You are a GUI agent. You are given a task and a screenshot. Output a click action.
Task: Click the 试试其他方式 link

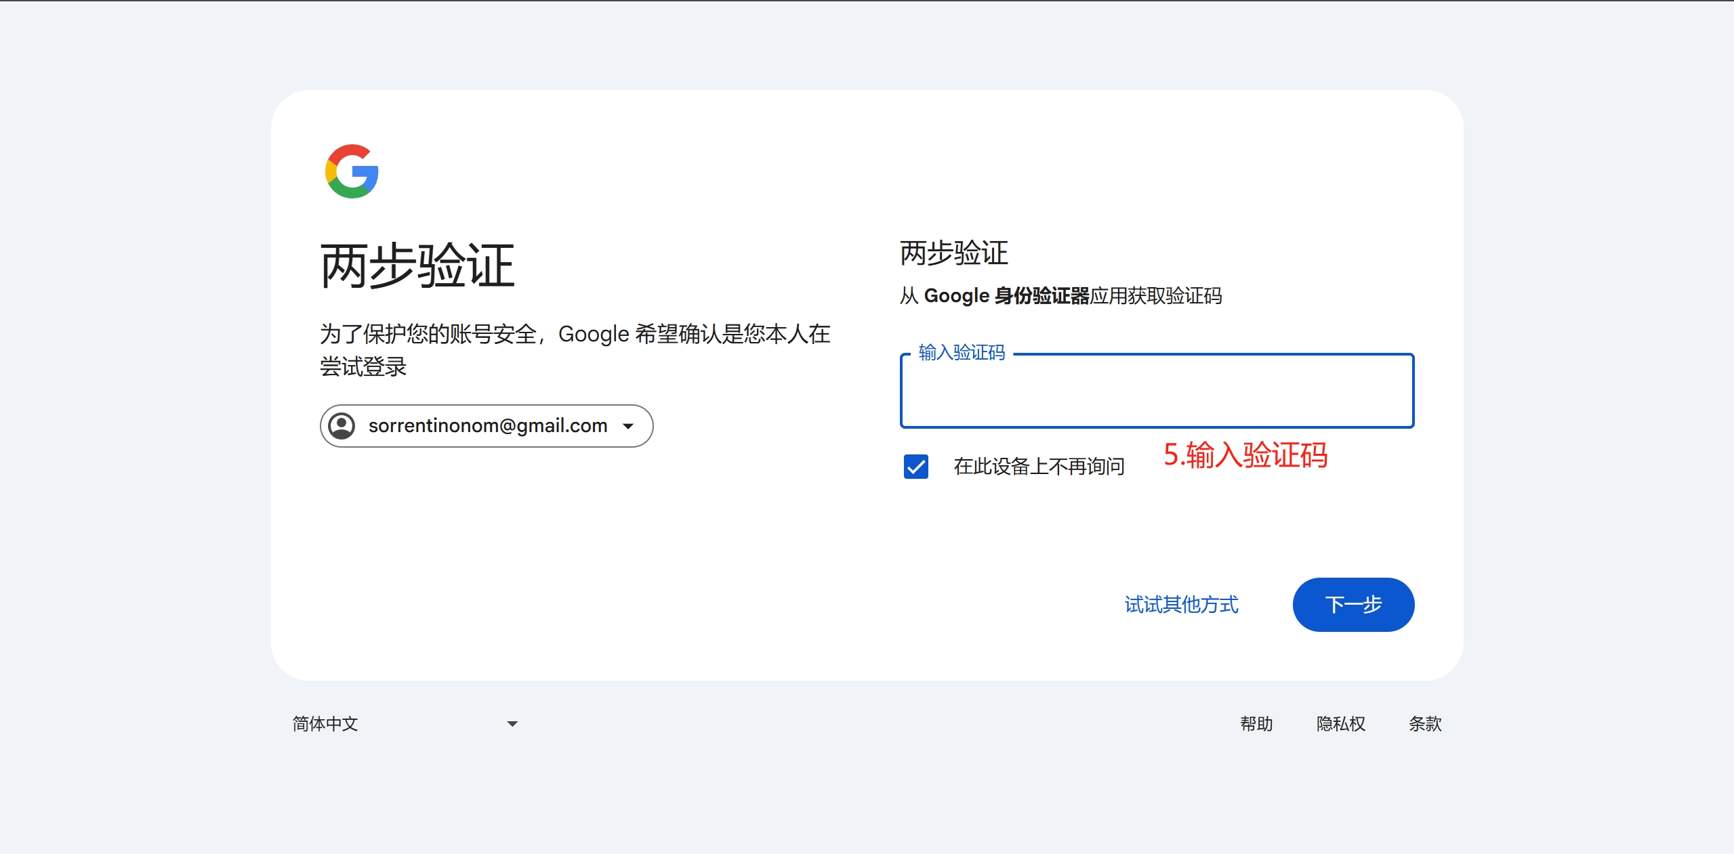[1181, 605]
